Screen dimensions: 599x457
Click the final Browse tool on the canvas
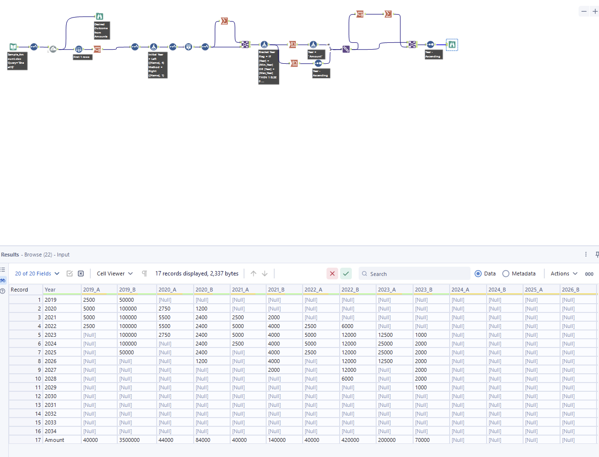[x=452, y=45]
